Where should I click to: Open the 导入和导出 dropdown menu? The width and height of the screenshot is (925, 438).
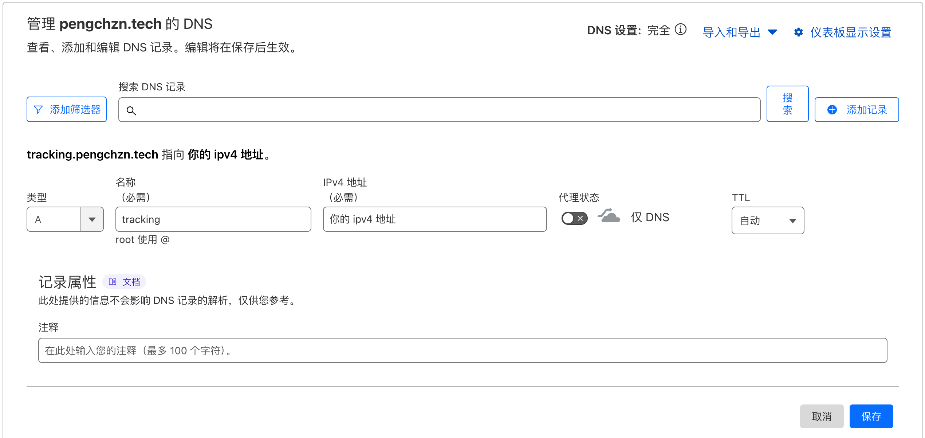[740, 32]
